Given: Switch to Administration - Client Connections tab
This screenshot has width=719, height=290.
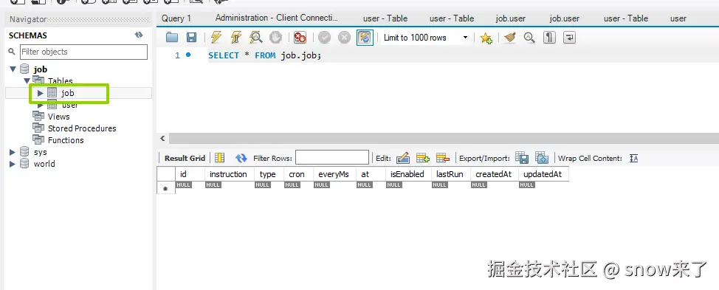Looking at the screenshot, I should coord(276,18).
